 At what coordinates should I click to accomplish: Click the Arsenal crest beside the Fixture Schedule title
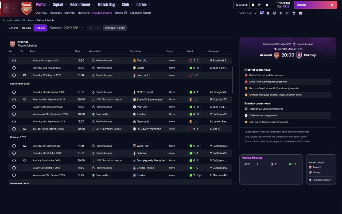pos(13,44)
